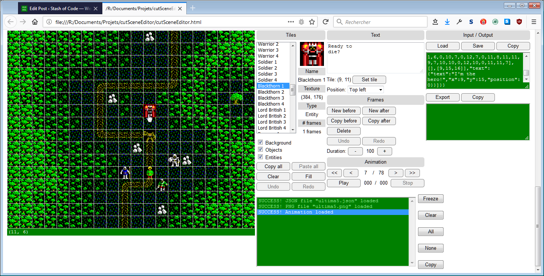Insert a frame with New before

344,111
